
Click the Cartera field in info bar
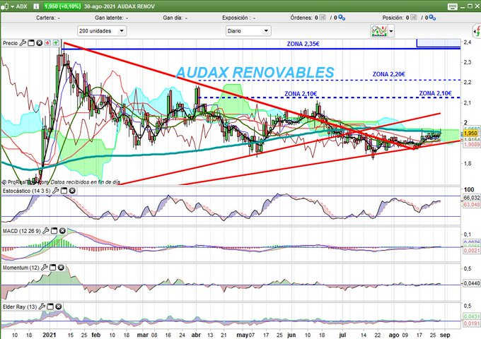48,18
